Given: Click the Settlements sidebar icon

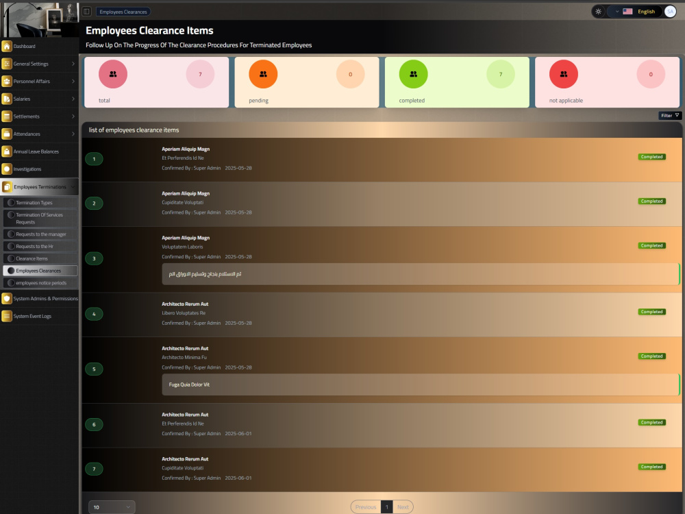Looking at the screenshot, I should [7, 117].
